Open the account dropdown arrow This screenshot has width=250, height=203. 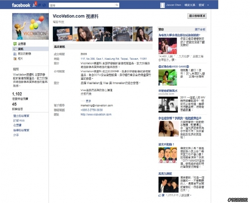[208, 5]
